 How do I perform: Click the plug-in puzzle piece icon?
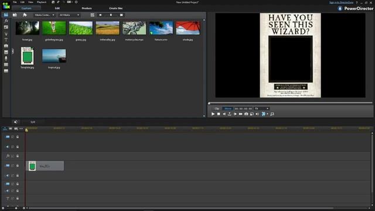[25, 15]
